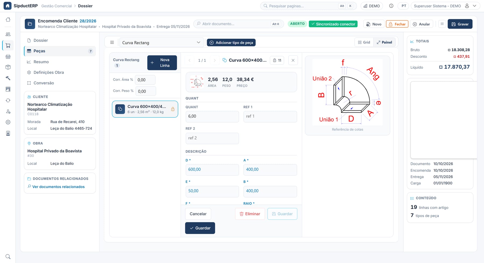Screen dimensions: 484x263
Task: Switch to Painel view
Action: 384,42
